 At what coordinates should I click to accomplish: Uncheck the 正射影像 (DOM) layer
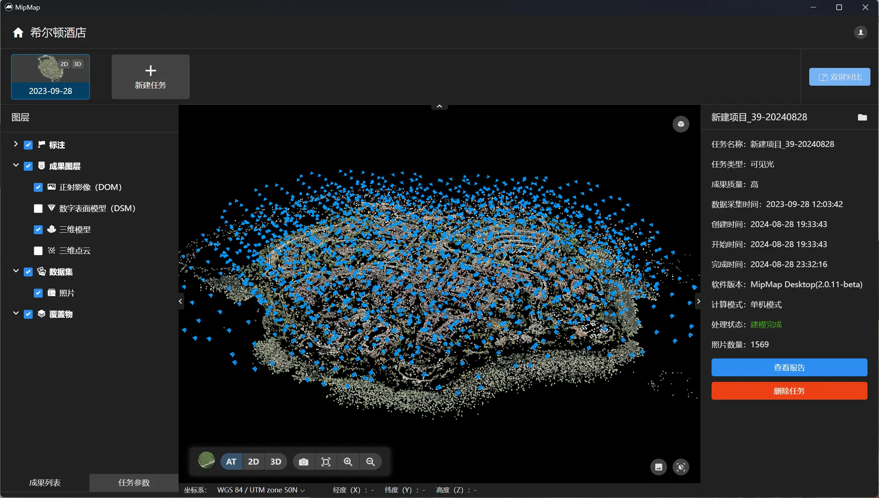point(38,187)
